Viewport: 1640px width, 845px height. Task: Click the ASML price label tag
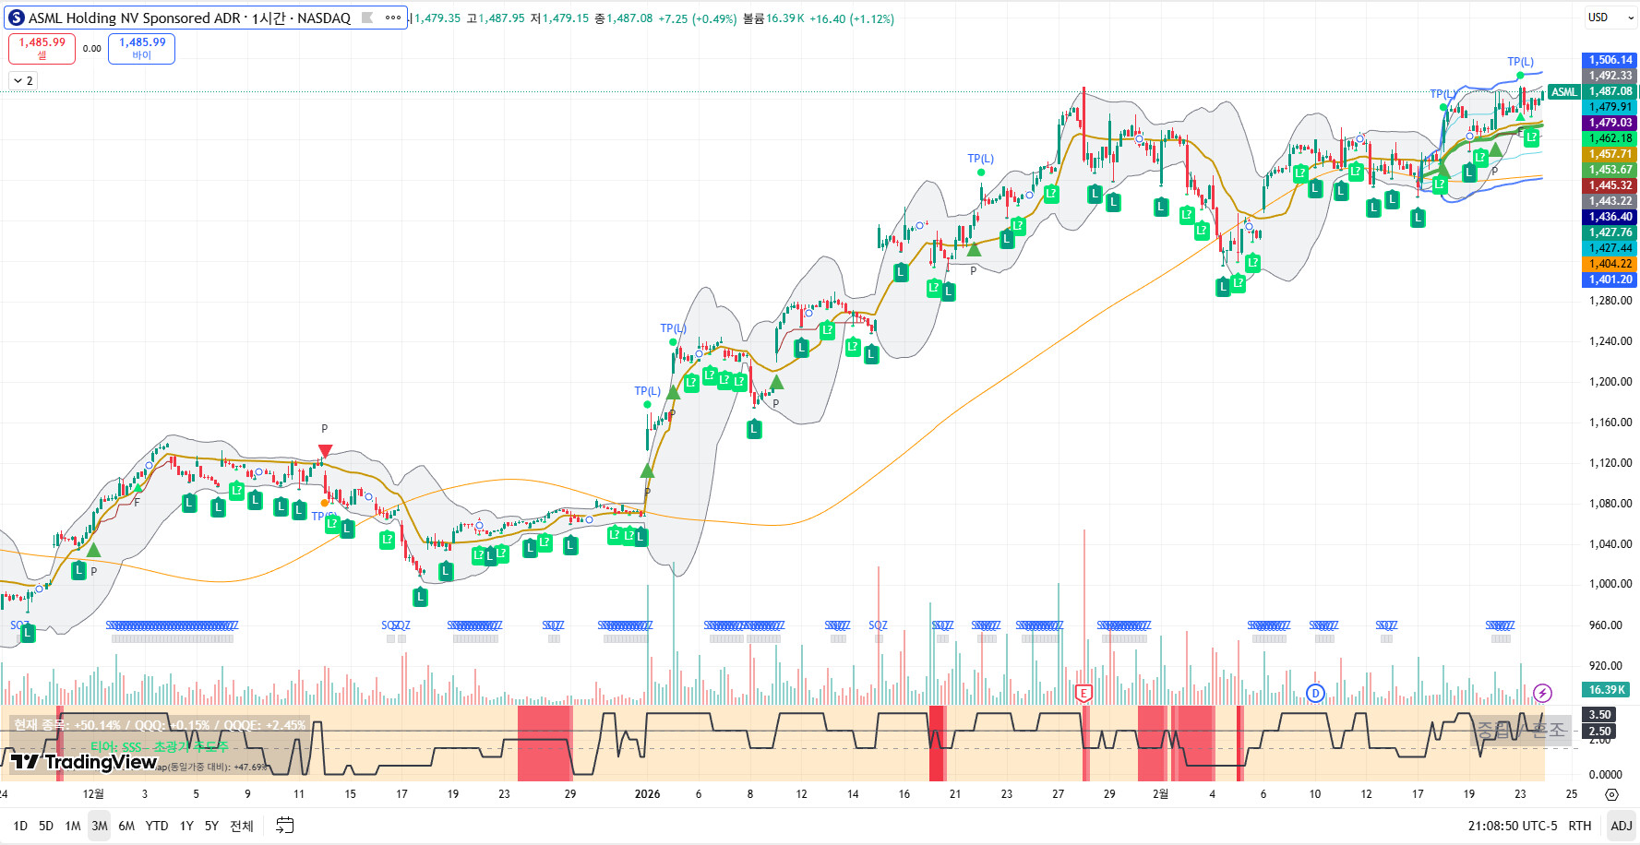1564,92
